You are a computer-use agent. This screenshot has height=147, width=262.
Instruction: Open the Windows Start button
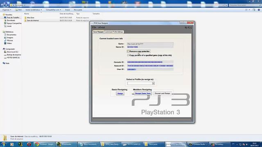click(x=3, y=144)
